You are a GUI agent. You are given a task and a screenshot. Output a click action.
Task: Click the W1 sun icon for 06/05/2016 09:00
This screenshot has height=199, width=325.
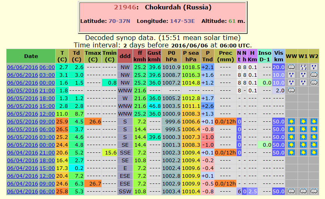coord(303,121)
